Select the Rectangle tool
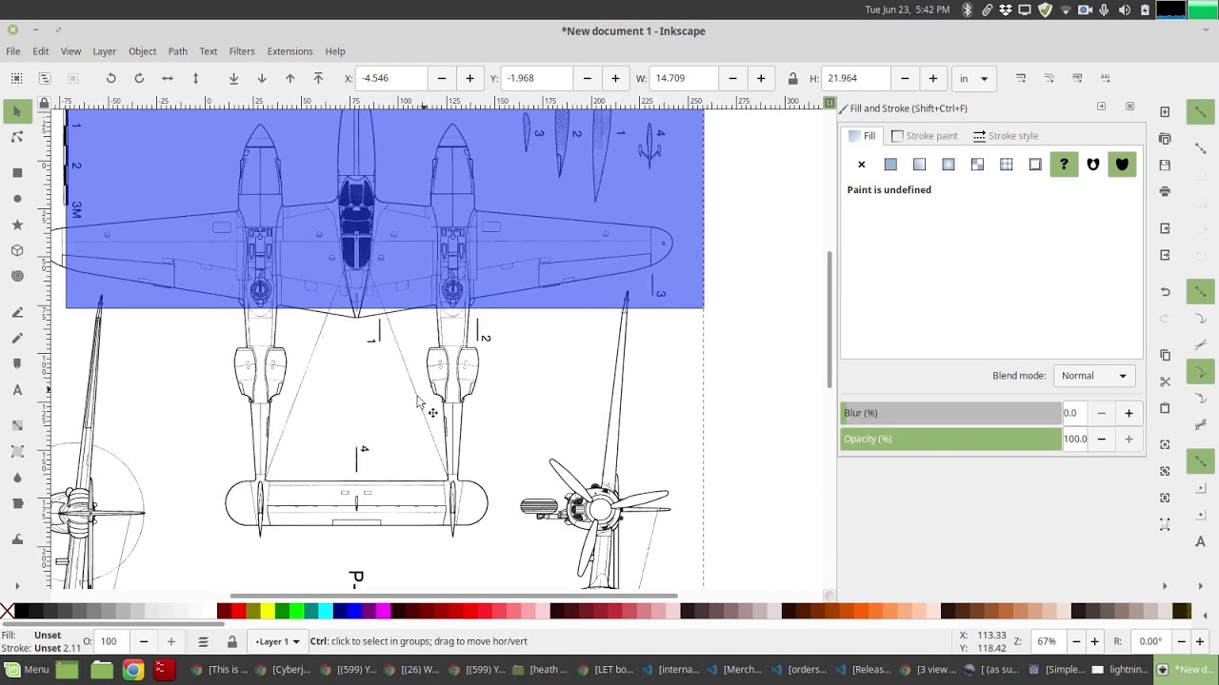The height and width of the screenshot is (685, 1219). 17,173
